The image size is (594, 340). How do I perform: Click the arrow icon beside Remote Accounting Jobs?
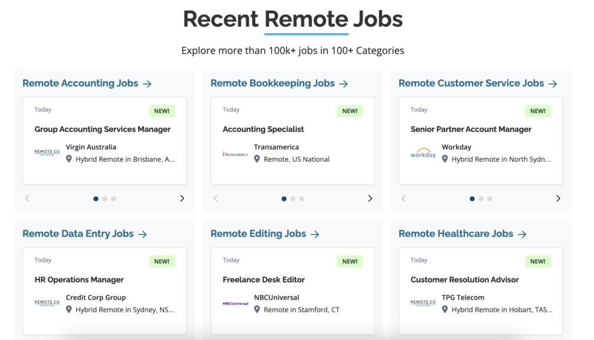(147, 84)
